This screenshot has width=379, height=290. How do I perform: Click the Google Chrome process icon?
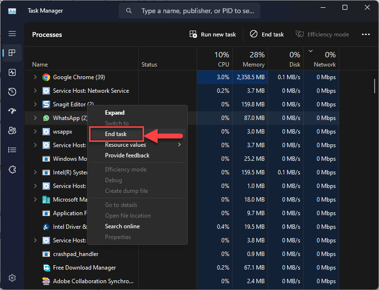46,77
